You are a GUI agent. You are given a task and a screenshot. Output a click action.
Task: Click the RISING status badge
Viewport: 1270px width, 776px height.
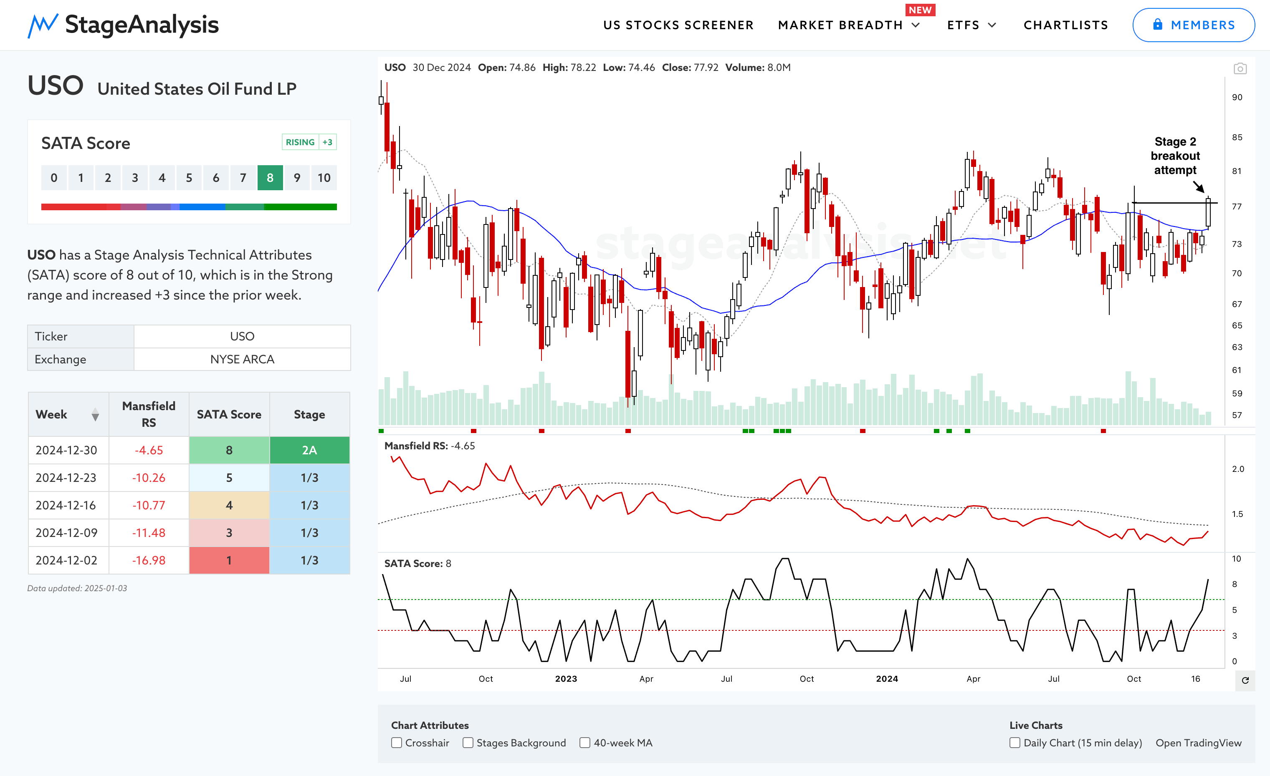pos(300,142)
